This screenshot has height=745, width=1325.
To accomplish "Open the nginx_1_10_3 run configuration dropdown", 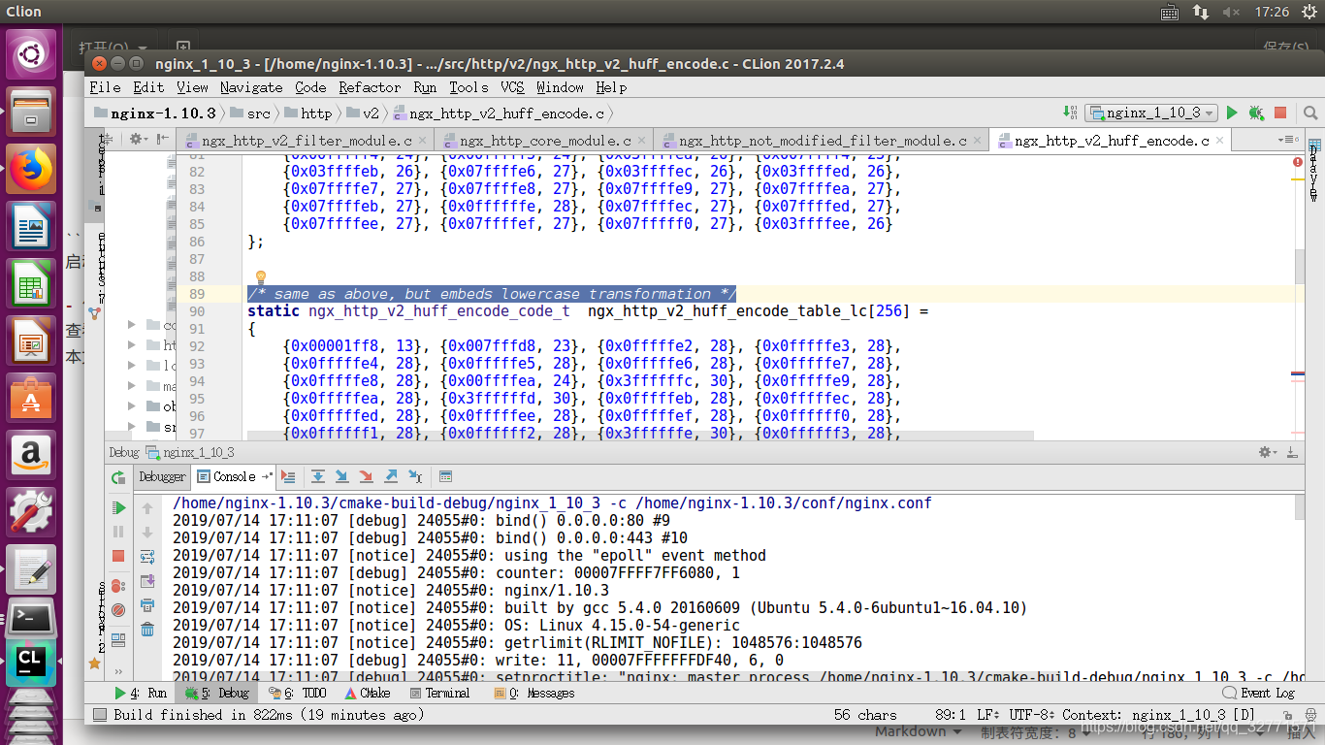I will coord(1151,113).
